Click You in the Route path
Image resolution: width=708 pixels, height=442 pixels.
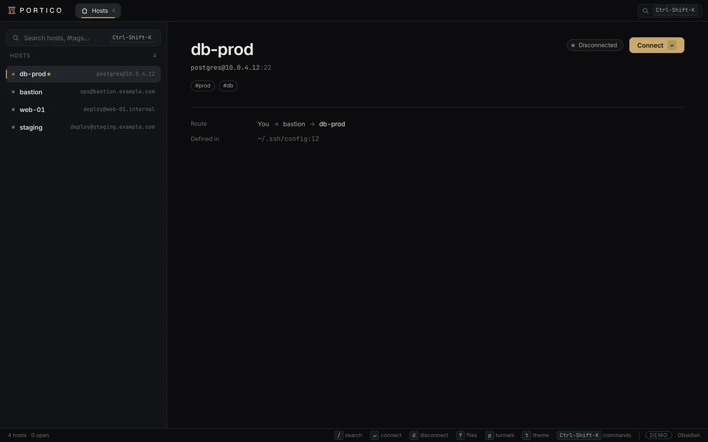pyautogui.click(x=263, y=124)
